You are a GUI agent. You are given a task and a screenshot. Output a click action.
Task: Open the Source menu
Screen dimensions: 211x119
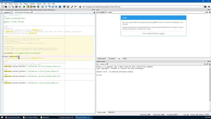(16, 4)
